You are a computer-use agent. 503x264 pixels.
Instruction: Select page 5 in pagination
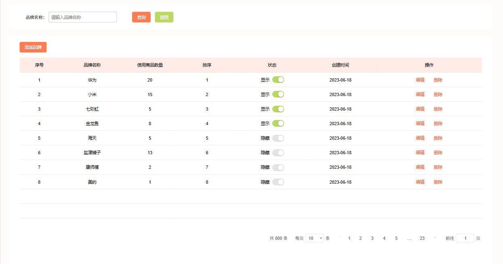tap(396, 238)
